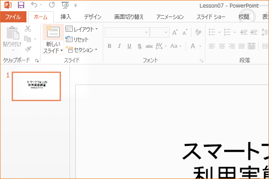Toggle Underline formatting

point(130,46)
